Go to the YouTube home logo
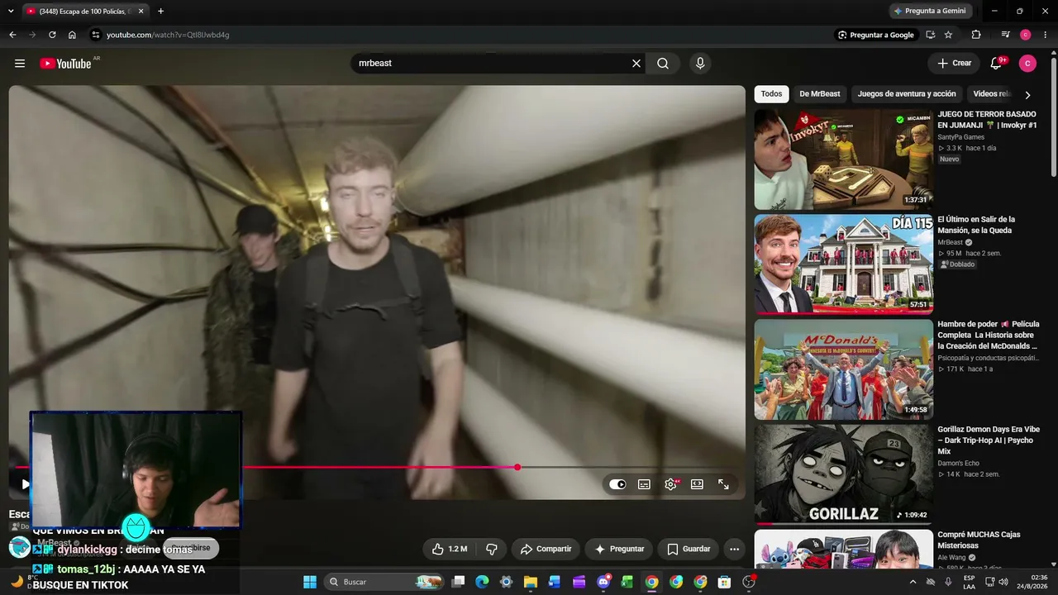The width and height of the screenshot is (1058, 595). pyautogui.click(x=65, y=64)
